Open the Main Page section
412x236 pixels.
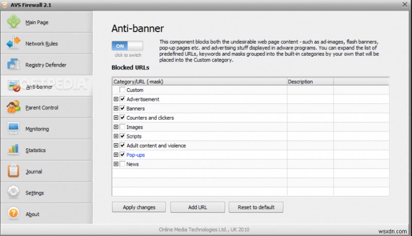pos(46,22)
